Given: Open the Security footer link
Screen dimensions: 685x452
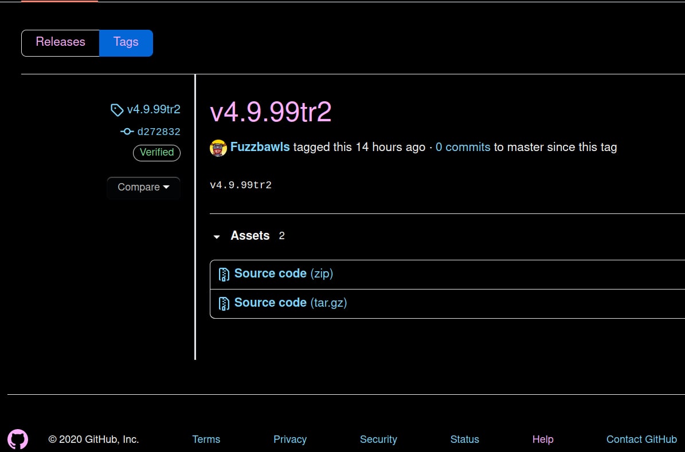Looking at the screenshot, I should pos(378,439).
